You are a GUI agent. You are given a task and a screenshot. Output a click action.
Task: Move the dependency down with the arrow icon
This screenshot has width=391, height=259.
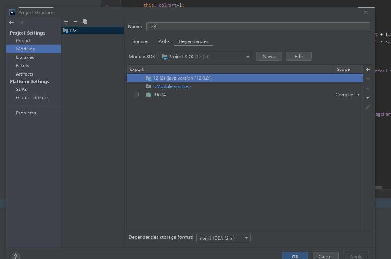pos(367,97)
